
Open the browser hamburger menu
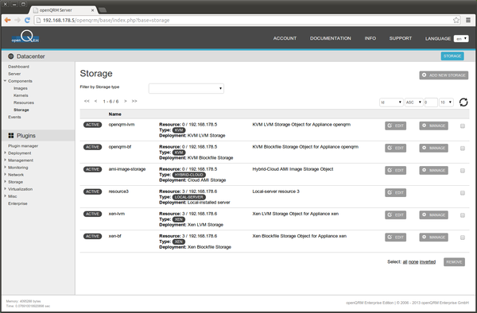[468, 20]
